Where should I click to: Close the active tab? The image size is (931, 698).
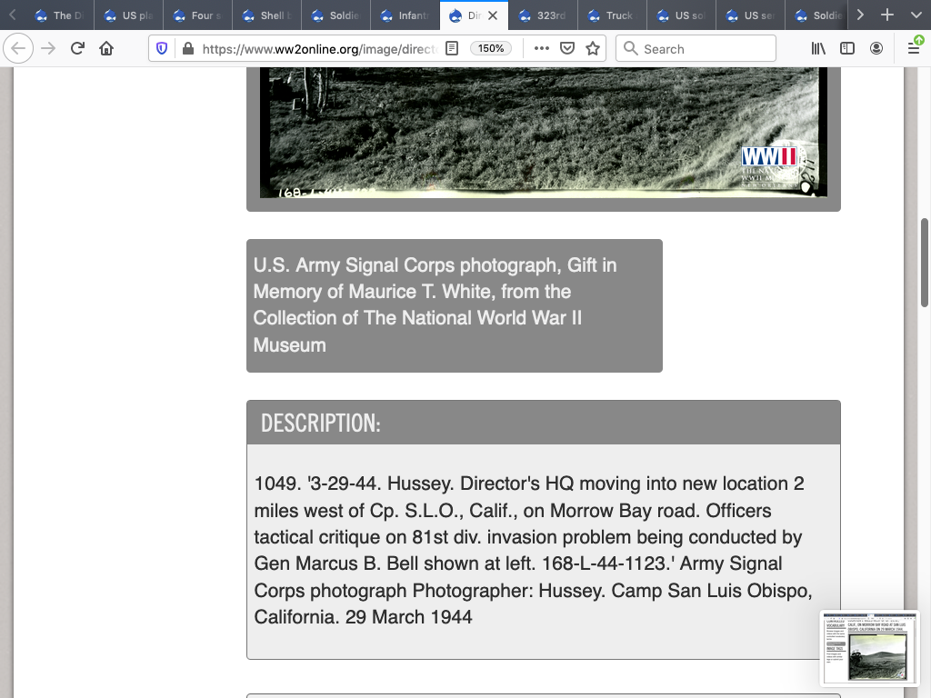point(493,15)
